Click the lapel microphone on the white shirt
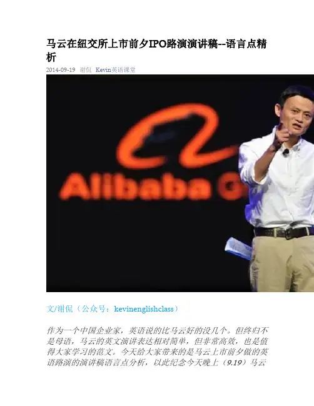Viewport: 314px width, 406px height. (285, 152)
